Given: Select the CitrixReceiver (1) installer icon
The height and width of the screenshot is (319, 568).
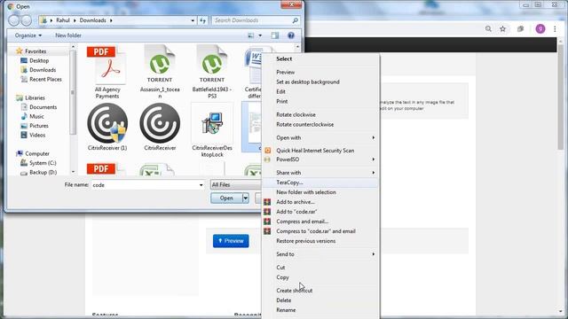Looking at the screenshot, I should point(107,127).
